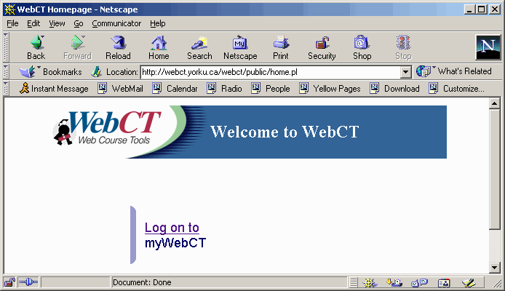Open the Edit menu
Image resolution: width=505 pixels, height=291 pixels.
(x=33, y=23)
